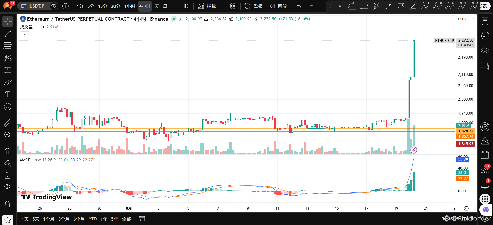The image size is (493, 225).
Task: Select the trend line drawing tool
Action: pos(8,34)
